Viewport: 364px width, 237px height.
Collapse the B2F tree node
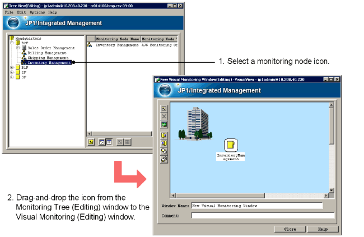point(12,43)
